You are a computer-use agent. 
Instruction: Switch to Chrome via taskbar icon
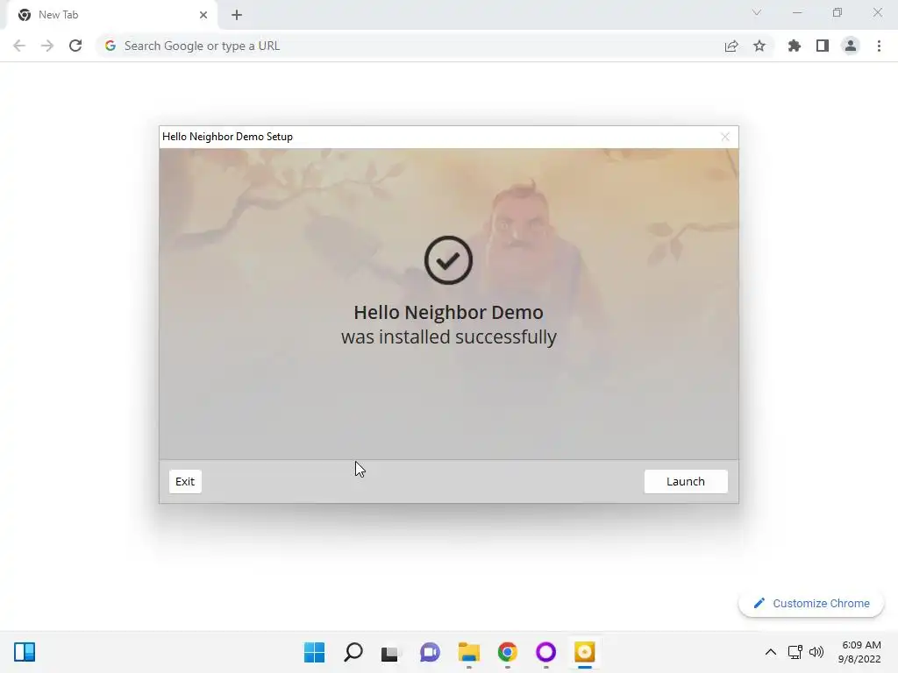(x=508, y=652)
